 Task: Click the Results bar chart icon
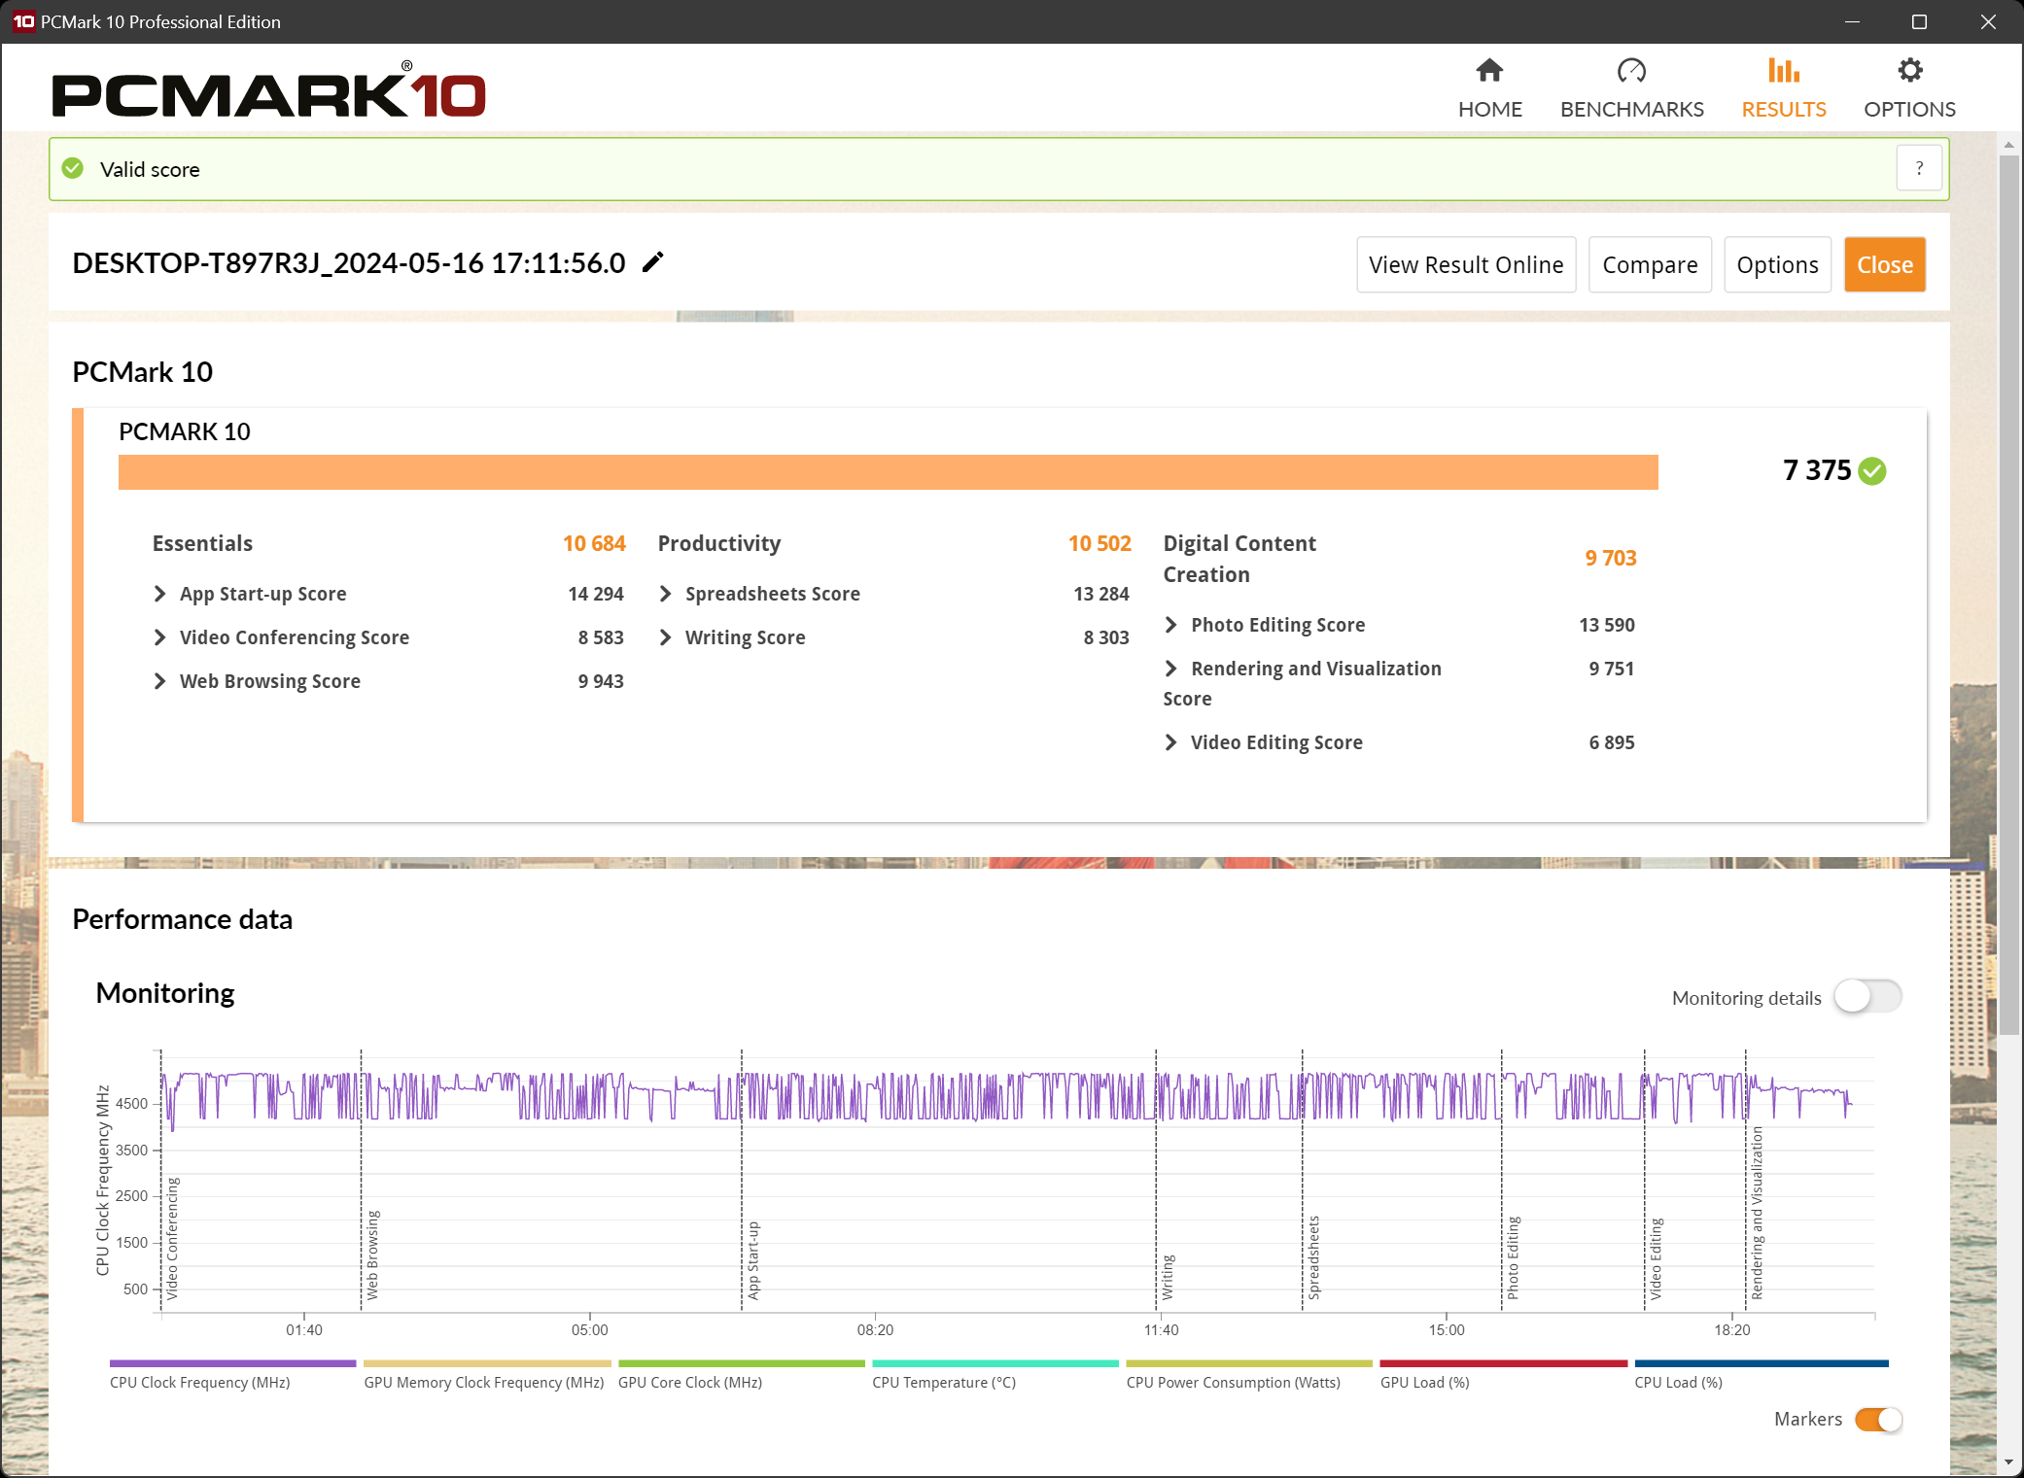(1783, 71)
